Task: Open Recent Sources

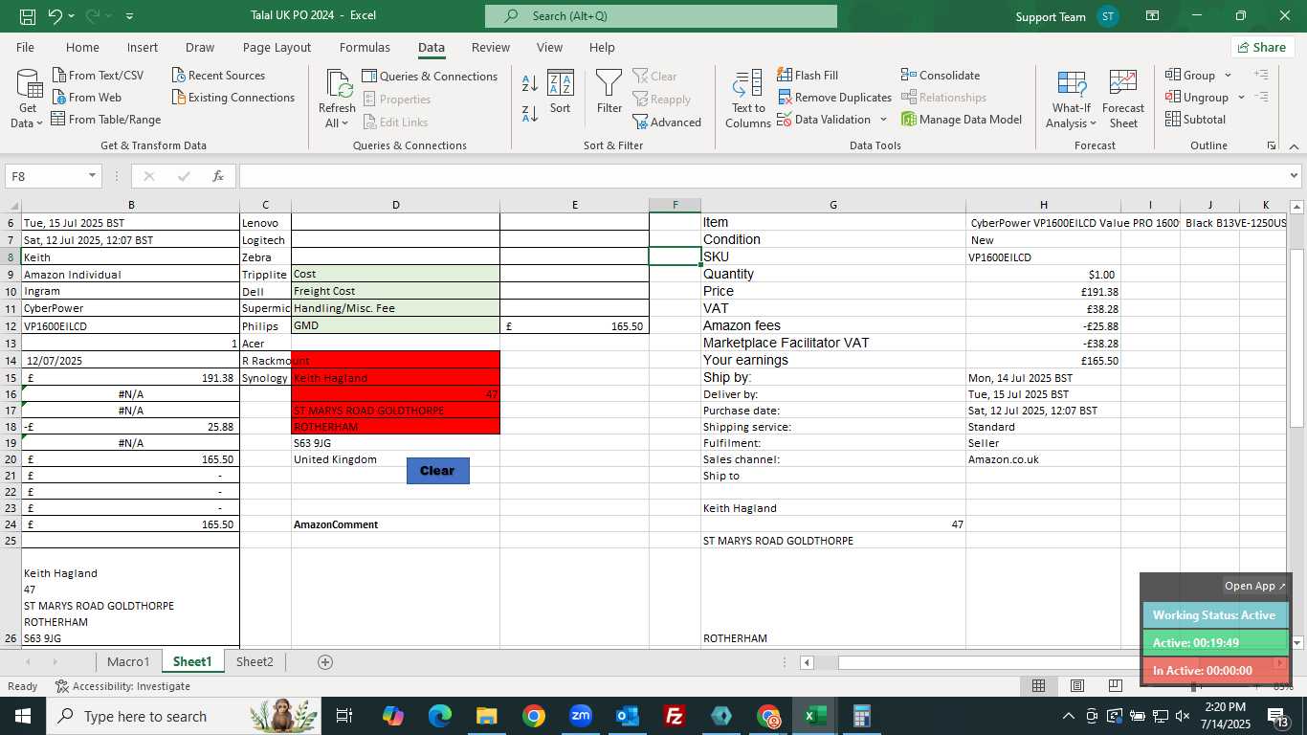Action: [x=219, y=75]
